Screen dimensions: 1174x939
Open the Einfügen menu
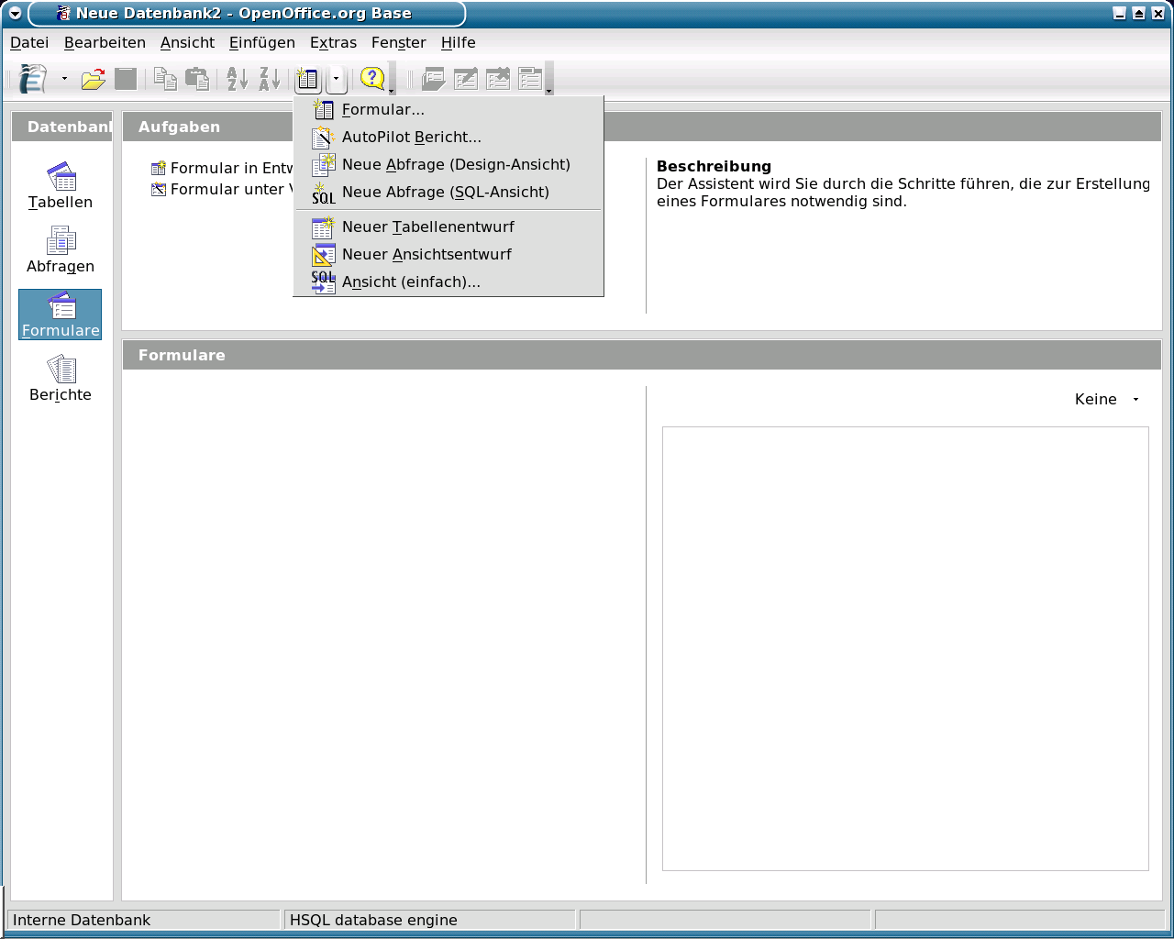(x=262, y=42)
